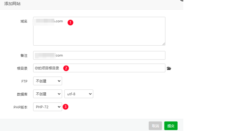225x131 pixels.
Task: Open folder browser for root directory
Action: pyautogui.click(x=169, y=68)
